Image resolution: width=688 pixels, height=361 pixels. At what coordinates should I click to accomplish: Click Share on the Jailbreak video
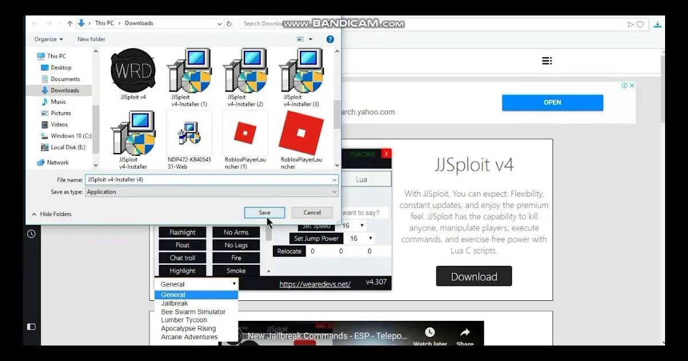click(x=465, y=337)
